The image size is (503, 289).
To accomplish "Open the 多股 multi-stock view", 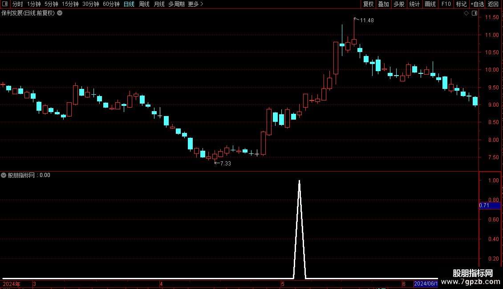I will tap(399, 4).
